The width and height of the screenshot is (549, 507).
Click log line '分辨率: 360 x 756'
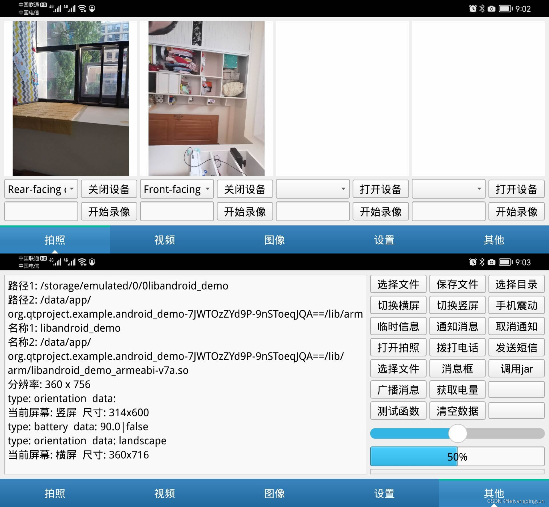click(x=49, y=384)
